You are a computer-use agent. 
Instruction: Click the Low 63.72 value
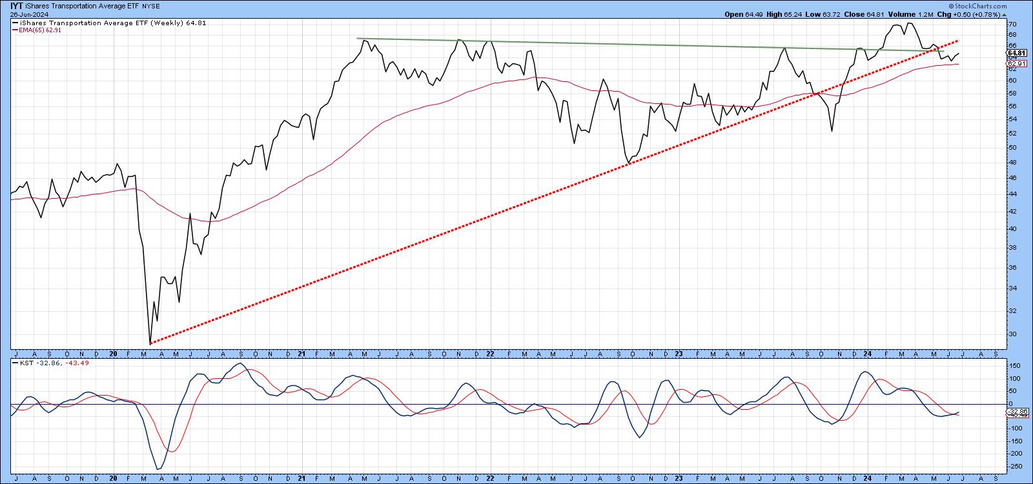pos(823,14)
